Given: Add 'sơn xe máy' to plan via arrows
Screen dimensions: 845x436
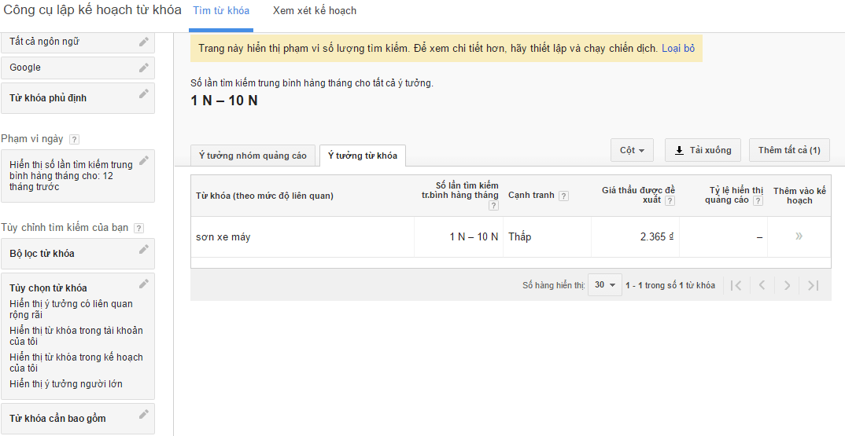Looking at the screenshot, I should 799,236.
